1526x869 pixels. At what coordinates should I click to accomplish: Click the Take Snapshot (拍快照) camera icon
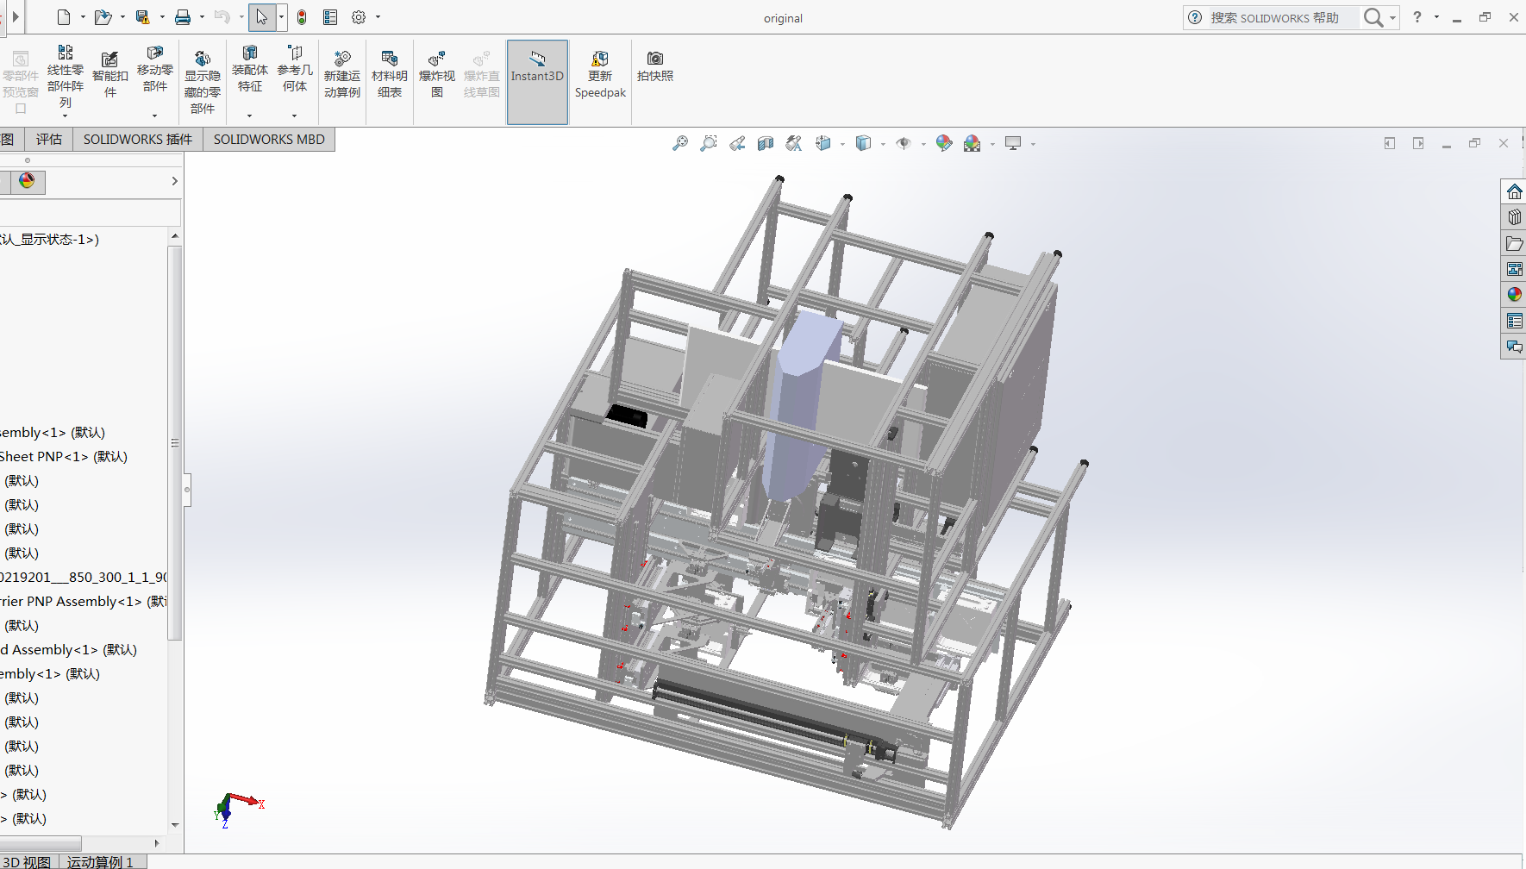pos(654,66)
